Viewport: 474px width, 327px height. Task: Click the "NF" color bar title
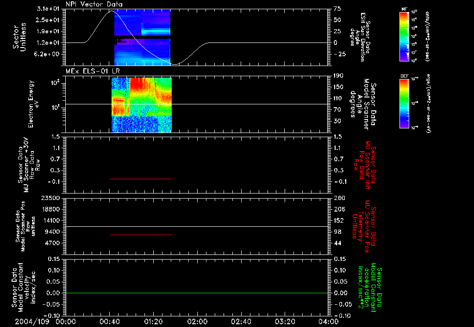click(404, 9)
